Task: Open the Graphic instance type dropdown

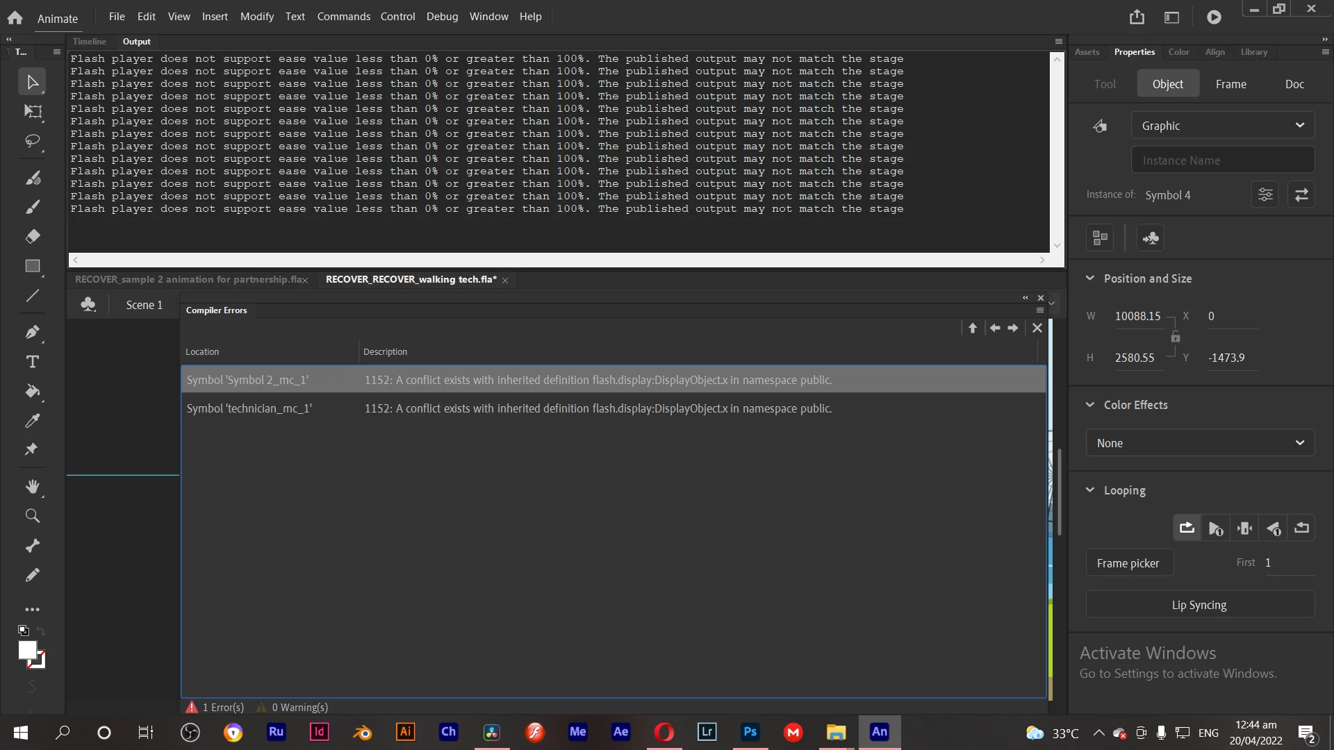Action: [x=1222, y=126]
